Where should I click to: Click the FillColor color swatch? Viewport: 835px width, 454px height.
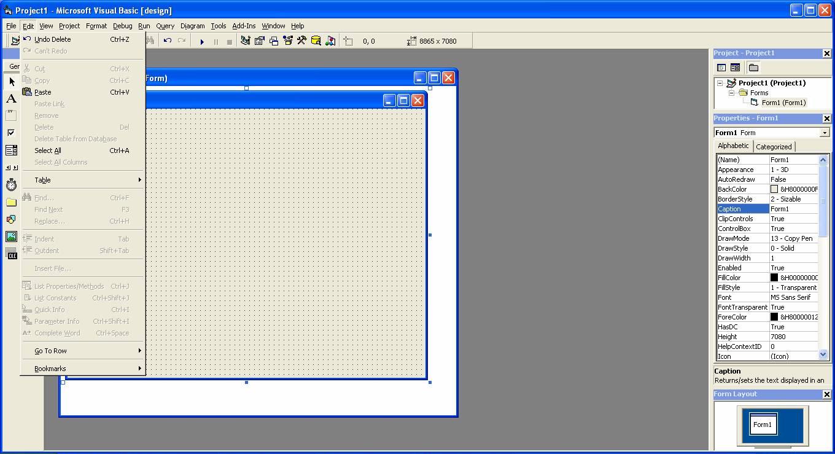pyautogui.click(x=774, y=278)
